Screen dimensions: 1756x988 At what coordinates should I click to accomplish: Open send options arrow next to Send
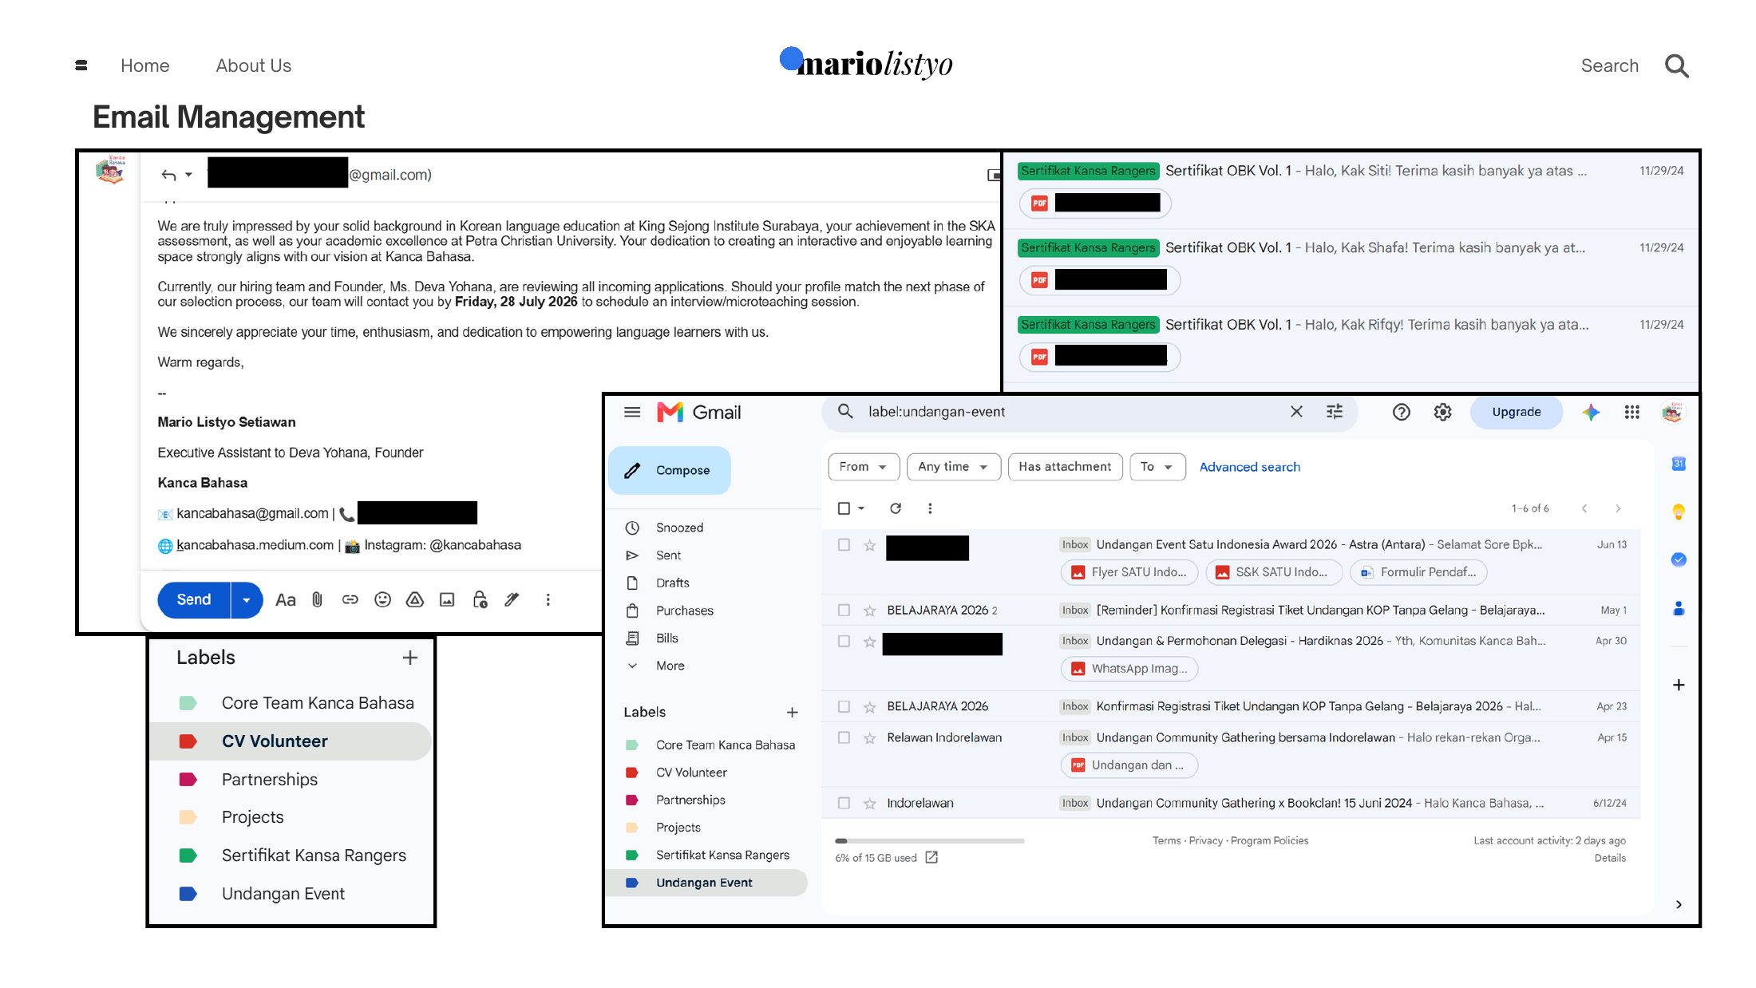pyautogui.click(x=247, y=600)
